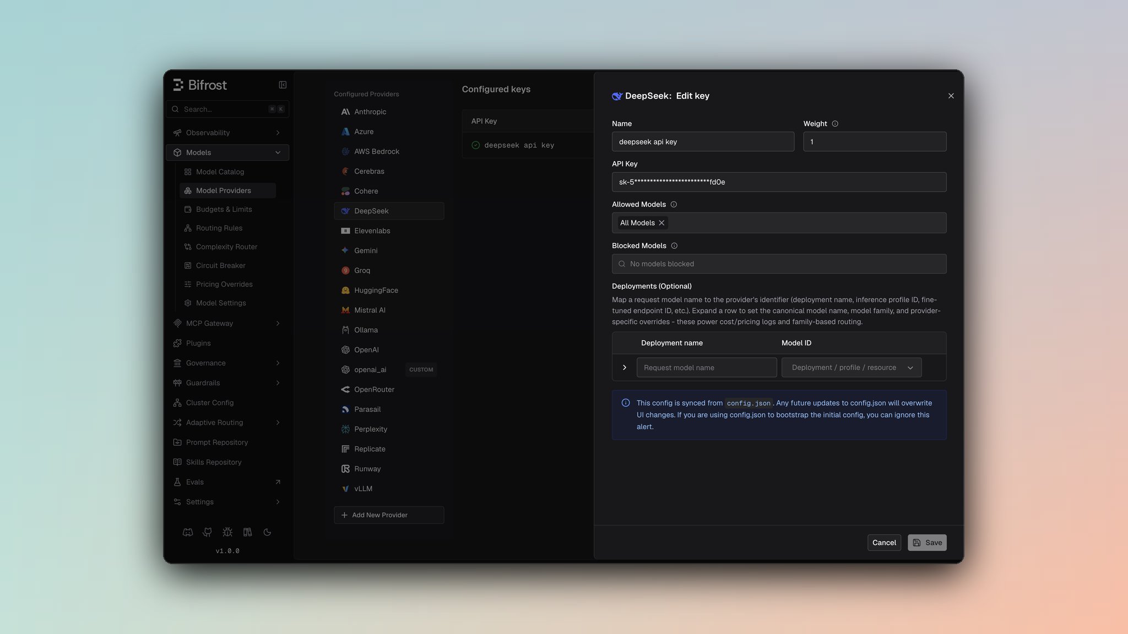Click the deepseek key status check icon
This screenshot has height=634, width=1128.
(475, 145)
